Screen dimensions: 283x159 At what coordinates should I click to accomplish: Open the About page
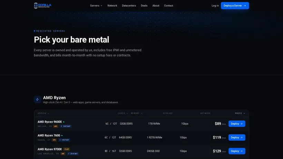point(156,6)
